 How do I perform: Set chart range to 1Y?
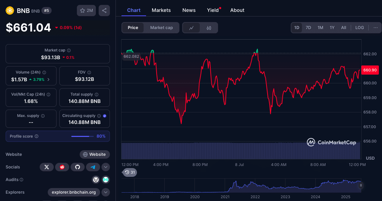click(x=332, y=28)
